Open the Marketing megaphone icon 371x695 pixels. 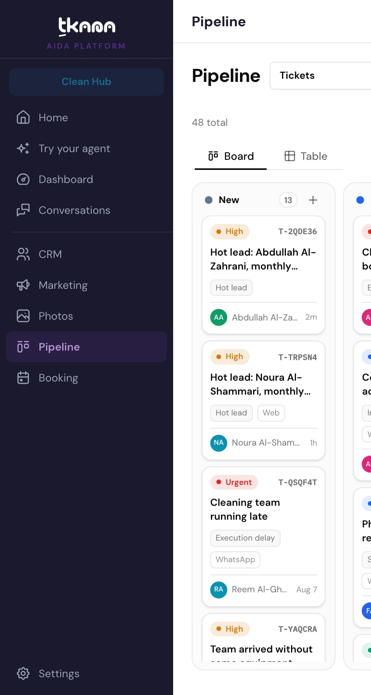click(x=23, y=285)
